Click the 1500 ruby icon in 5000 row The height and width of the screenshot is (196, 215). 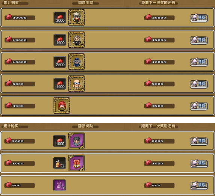(x=60, y=84)
